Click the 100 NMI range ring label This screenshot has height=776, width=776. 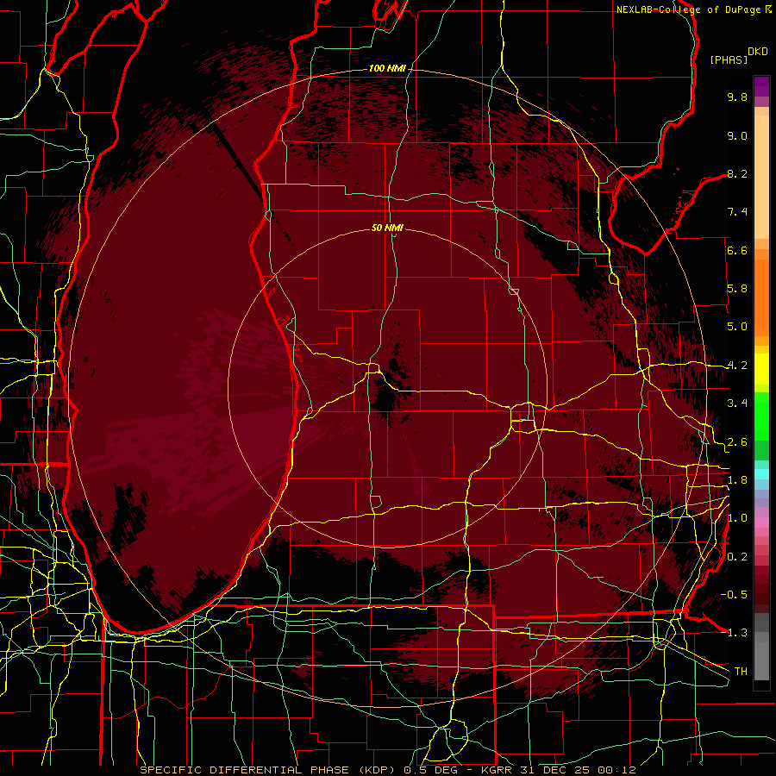pos(387,68)
